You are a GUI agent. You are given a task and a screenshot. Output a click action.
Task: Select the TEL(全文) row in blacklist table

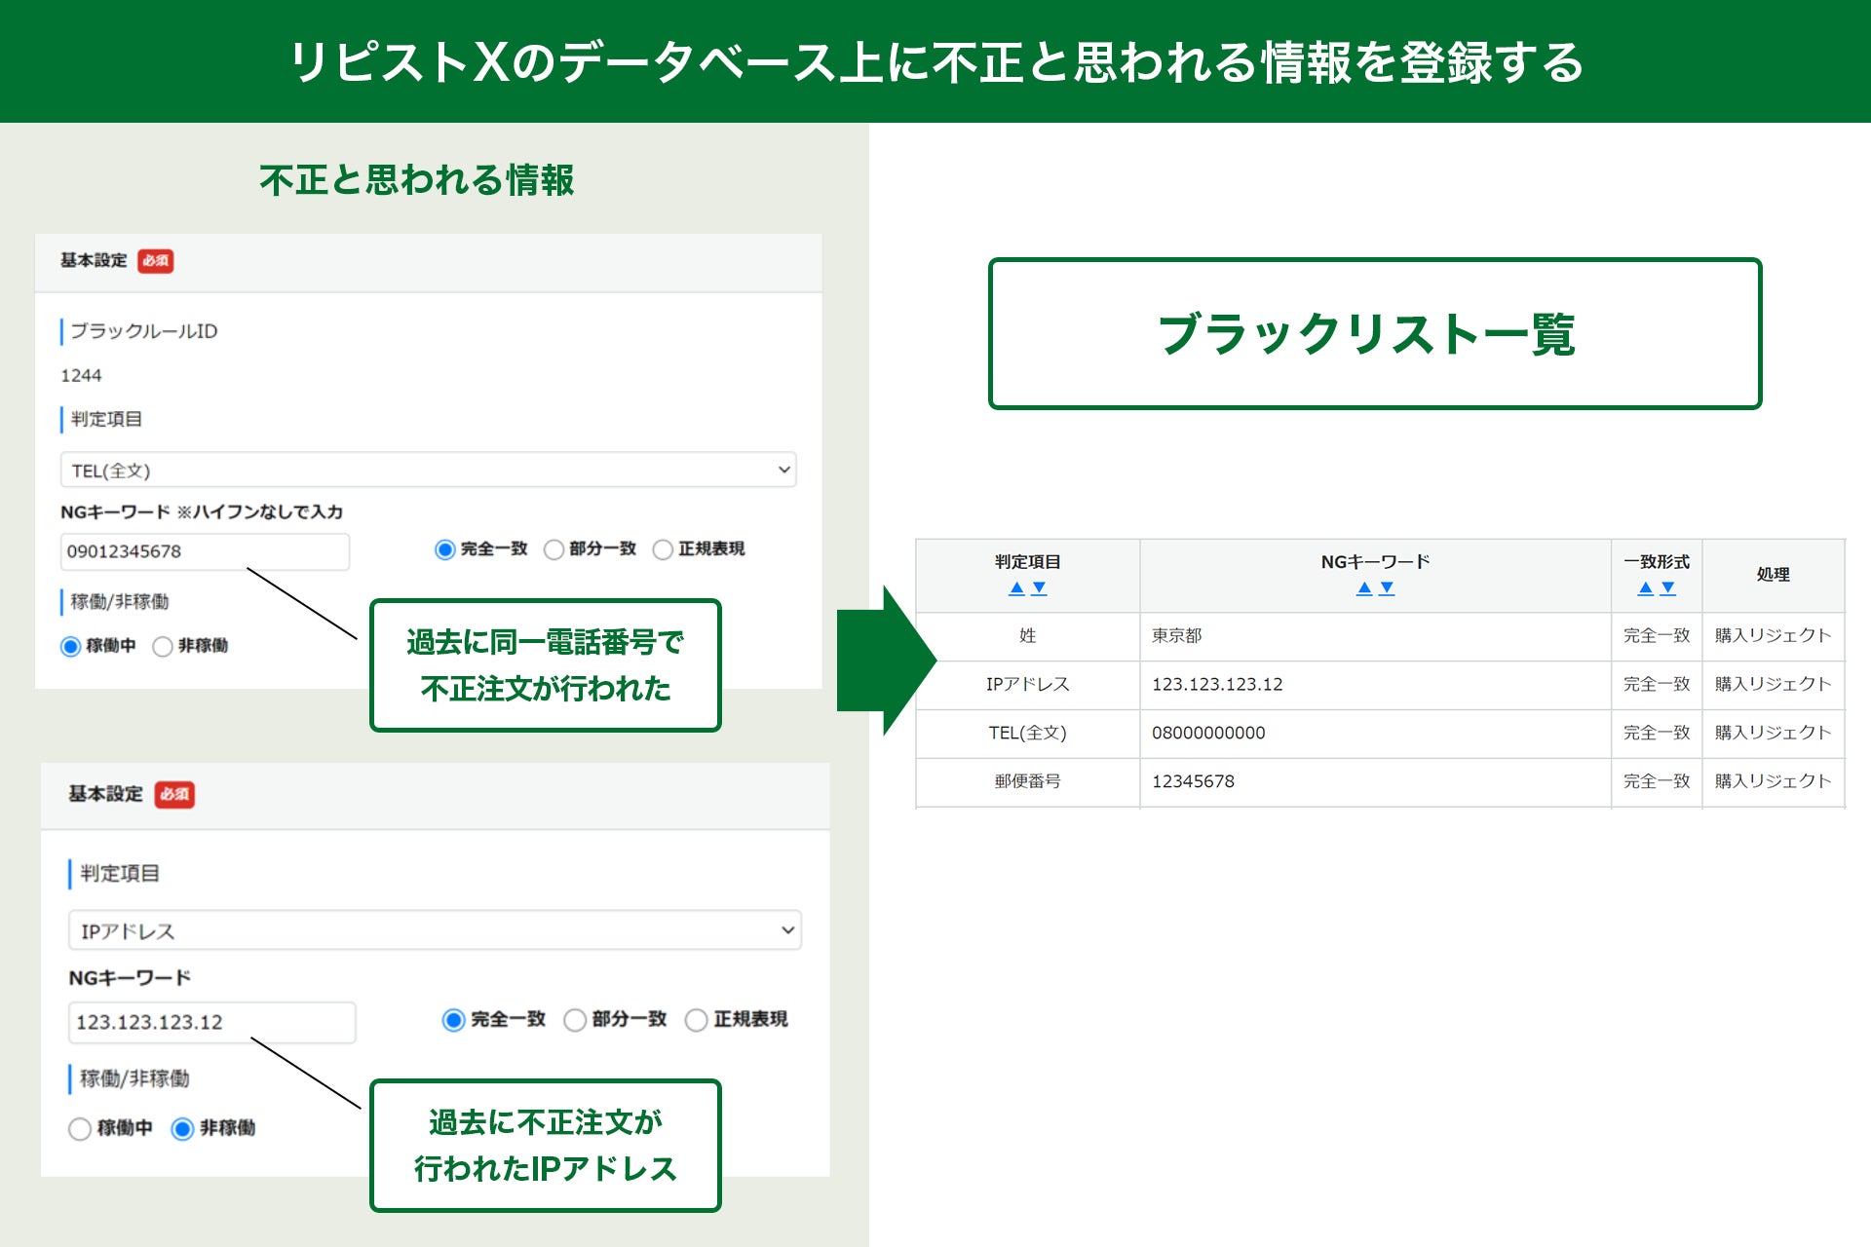[x=1027, y=733]
